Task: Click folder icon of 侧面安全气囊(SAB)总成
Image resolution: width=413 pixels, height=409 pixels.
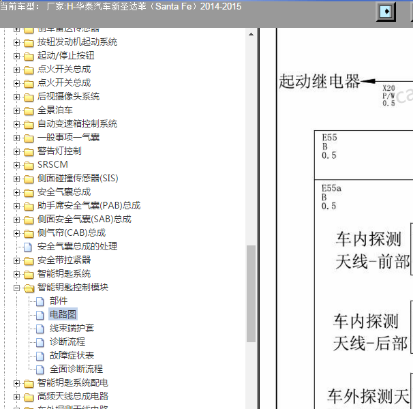Action: coord(29,220)
